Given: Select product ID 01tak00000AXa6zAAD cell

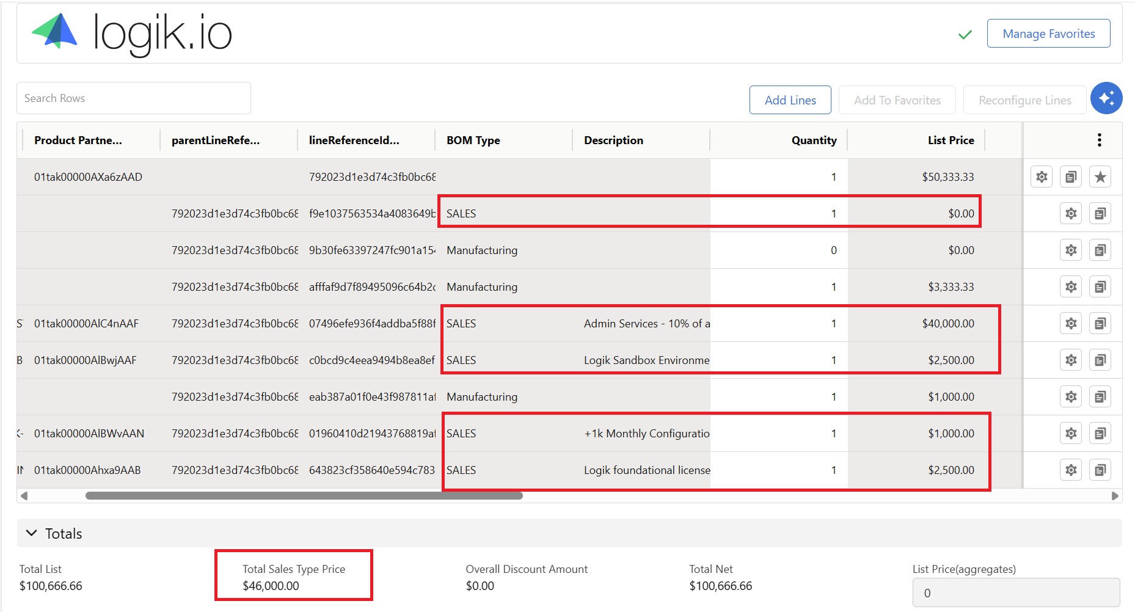Looking at the screenshot, I should pyautogui.click(x=88, y=177).
